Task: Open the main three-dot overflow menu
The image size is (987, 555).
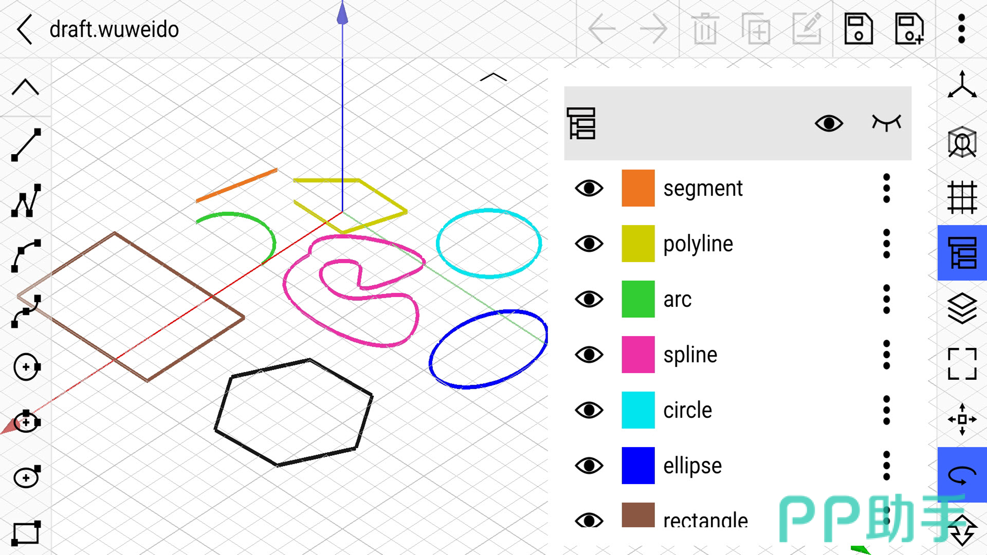Action: (961, 29)
